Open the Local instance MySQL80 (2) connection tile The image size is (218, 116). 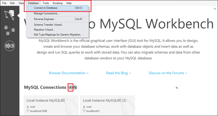pos(108,105)
